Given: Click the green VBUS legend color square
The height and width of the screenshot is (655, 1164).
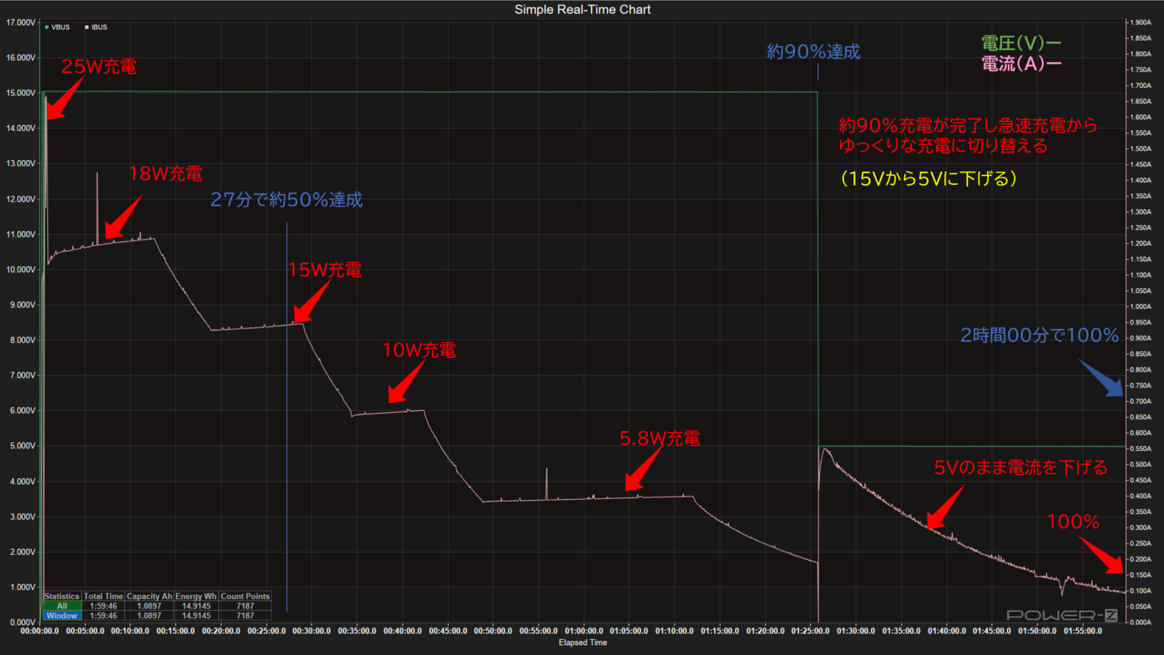Looking at the screenshot, I should point(47,27).
